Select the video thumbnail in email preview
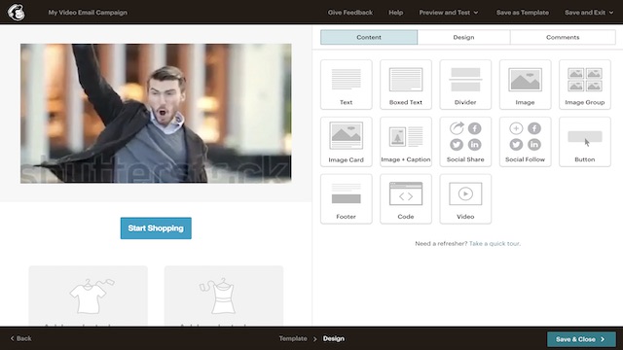 click(x=156, y=114)
